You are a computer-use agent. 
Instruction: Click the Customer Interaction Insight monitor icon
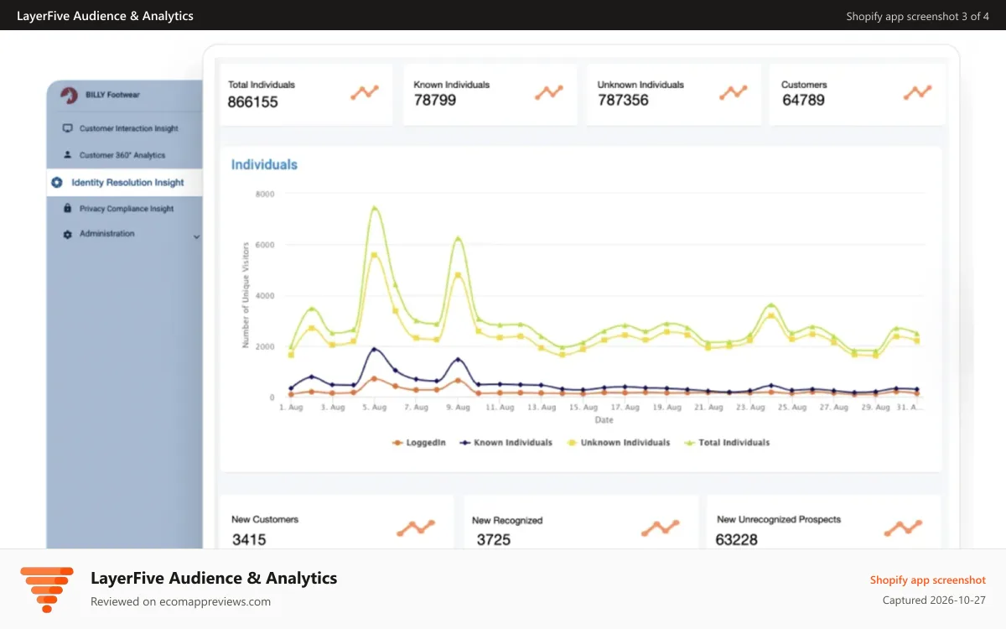coord(68,128)
